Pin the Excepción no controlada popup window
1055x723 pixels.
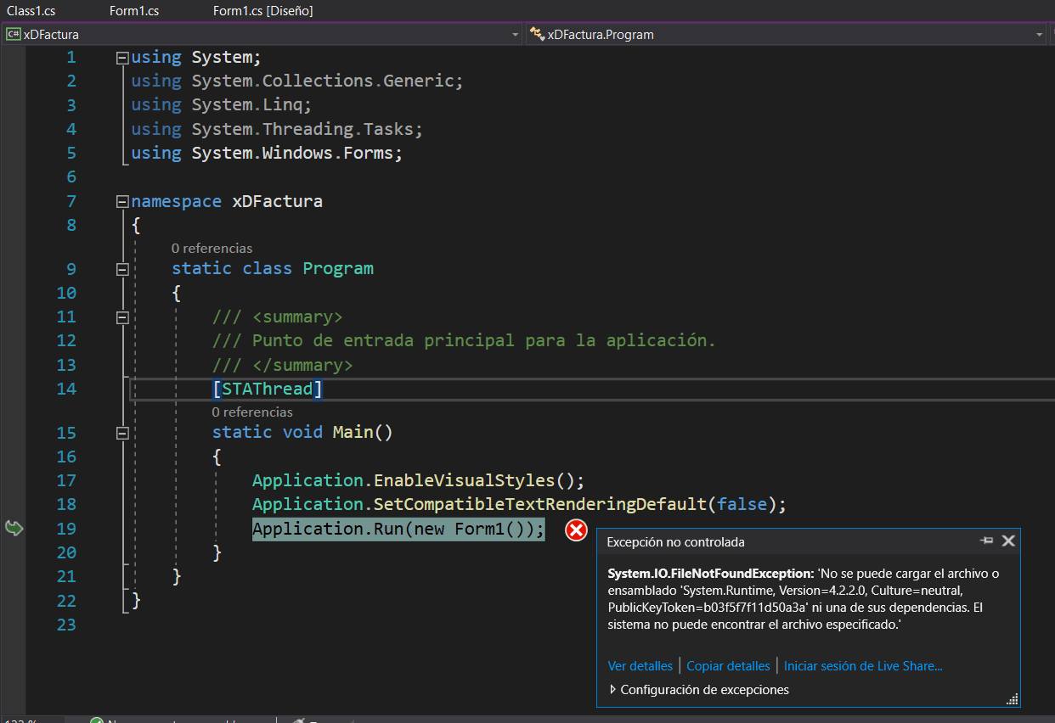(986, 541)
